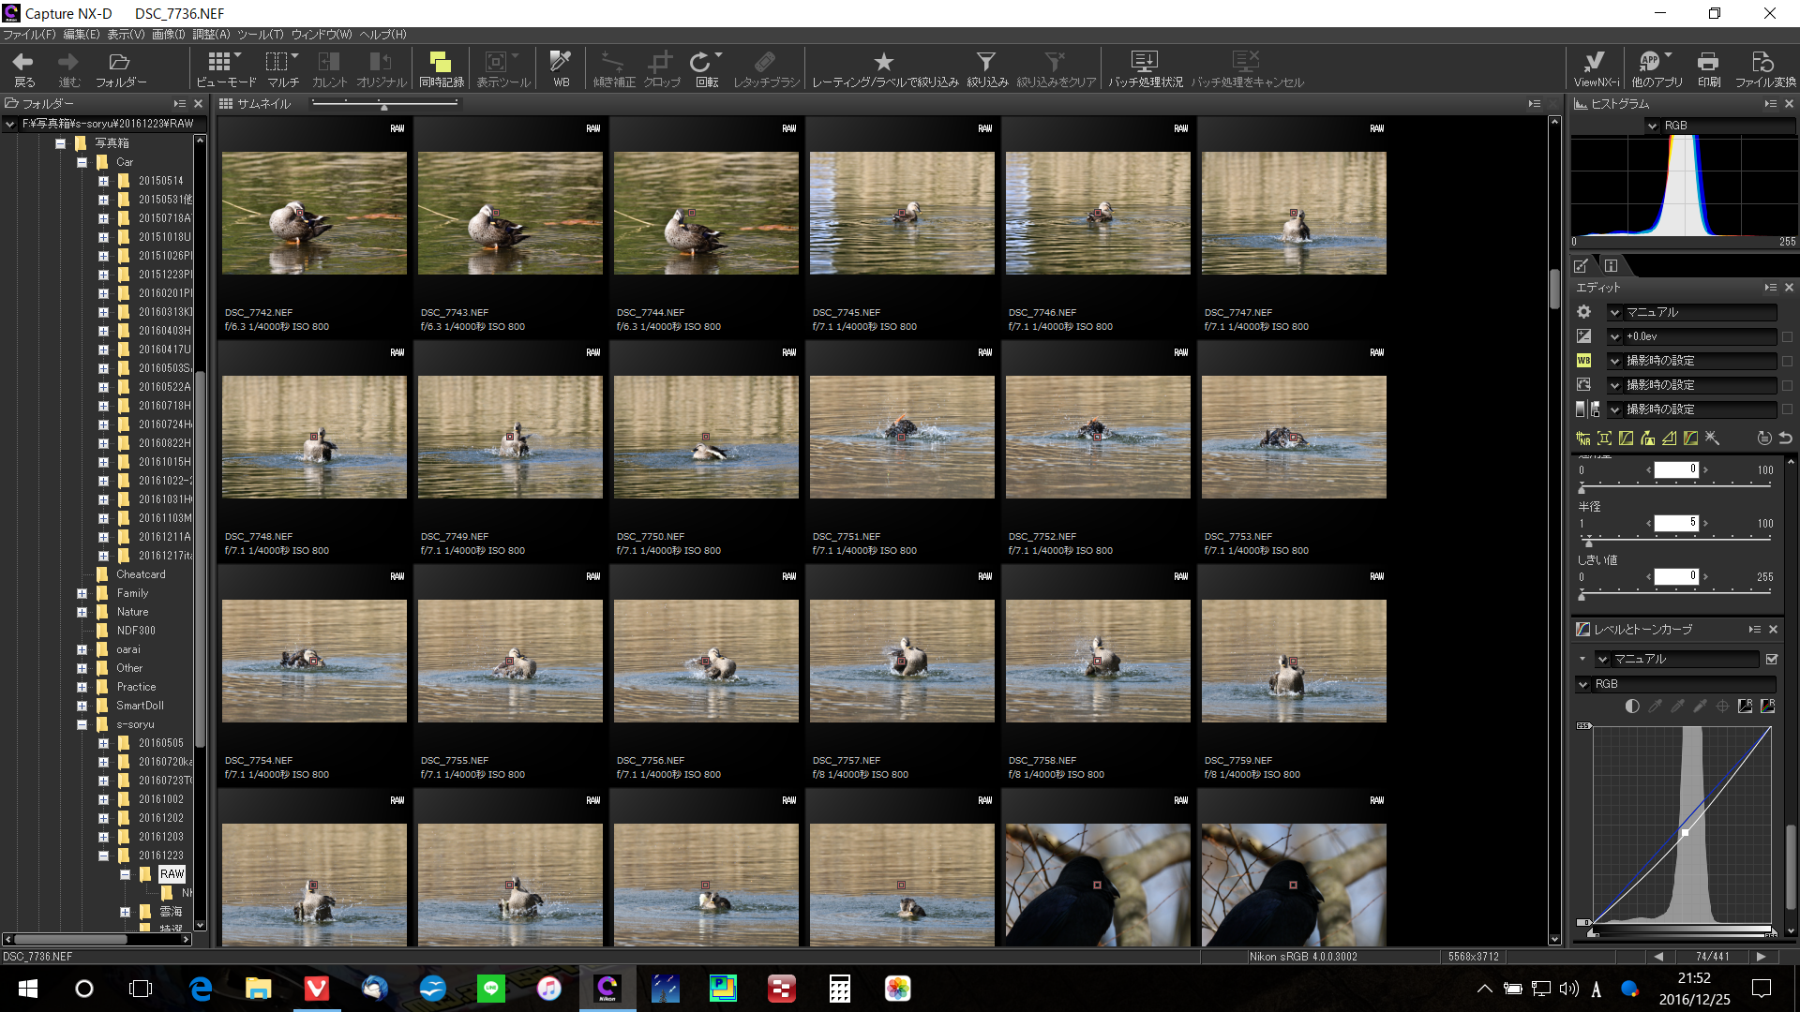1800x1012 pixels.
Task: Click the 半径 radius slider track
Action: [x=1676, y=542]
